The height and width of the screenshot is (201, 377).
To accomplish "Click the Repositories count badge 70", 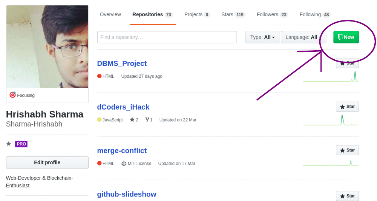I will [169, 15].
